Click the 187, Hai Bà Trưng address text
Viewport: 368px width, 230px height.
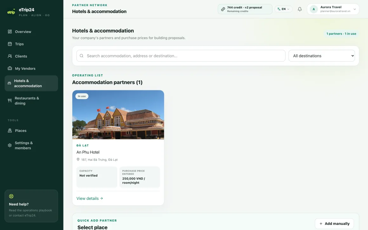coord(99,160)
